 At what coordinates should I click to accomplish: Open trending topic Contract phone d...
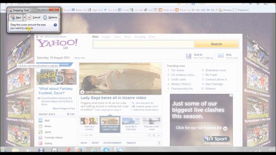click(216, 79)
